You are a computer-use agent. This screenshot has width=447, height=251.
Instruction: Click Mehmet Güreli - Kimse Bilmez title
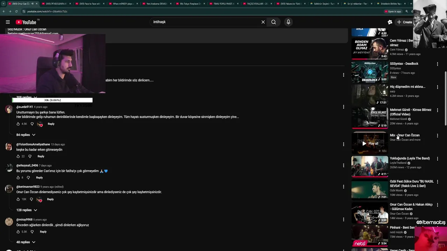pos(411,112)
